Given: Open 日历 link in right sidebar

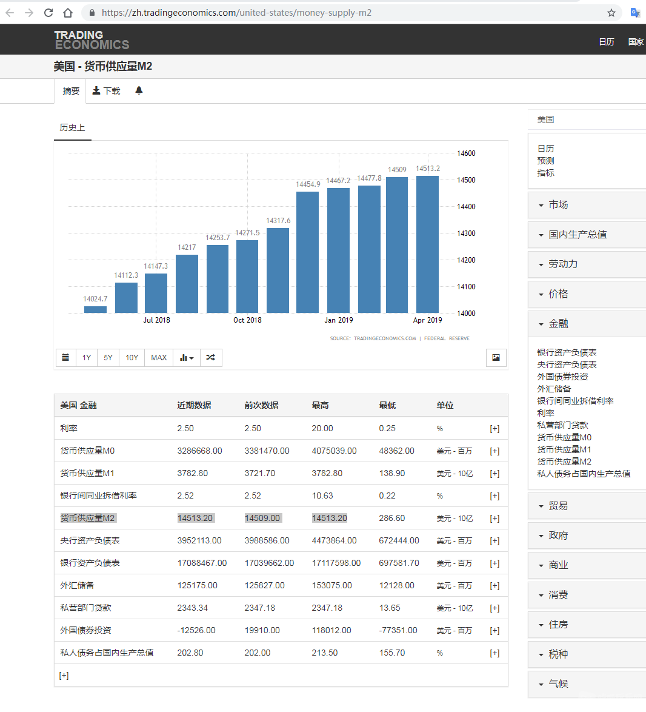Looking at the screenshot, I should [545, 149].
